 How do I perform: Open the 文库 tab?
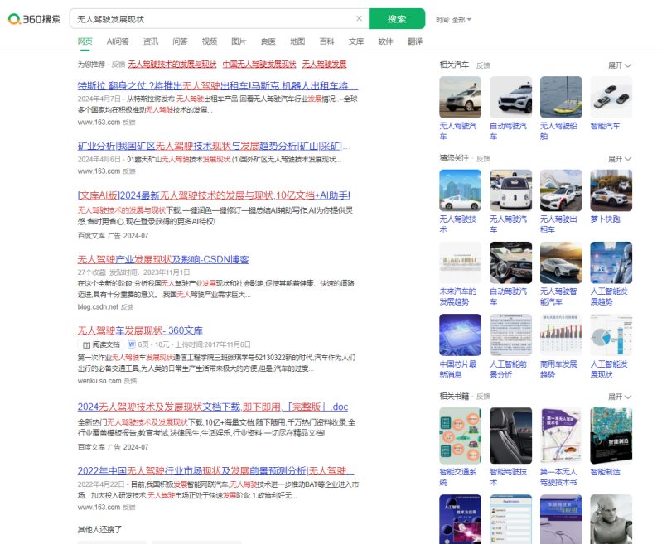(x=356, y=41)
